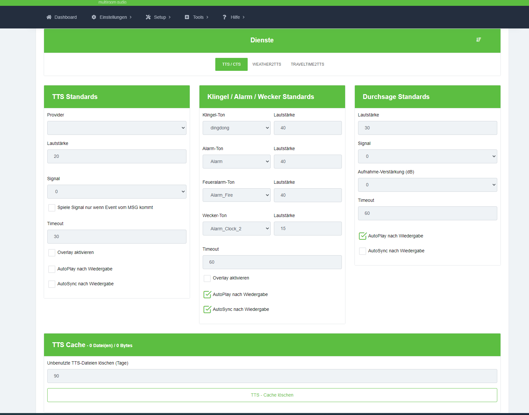The width and height of the screenshot is (529, 415).
Task: Click the 'Dienste' page title
Action: 262,40
